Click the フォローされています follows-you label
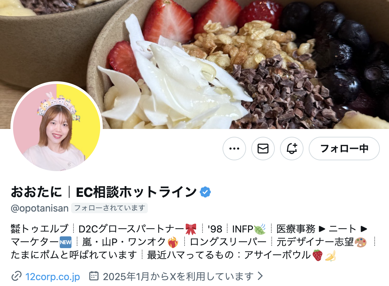Image resolution: width=389 pixels, height=286 pixels. coord(109,208)
